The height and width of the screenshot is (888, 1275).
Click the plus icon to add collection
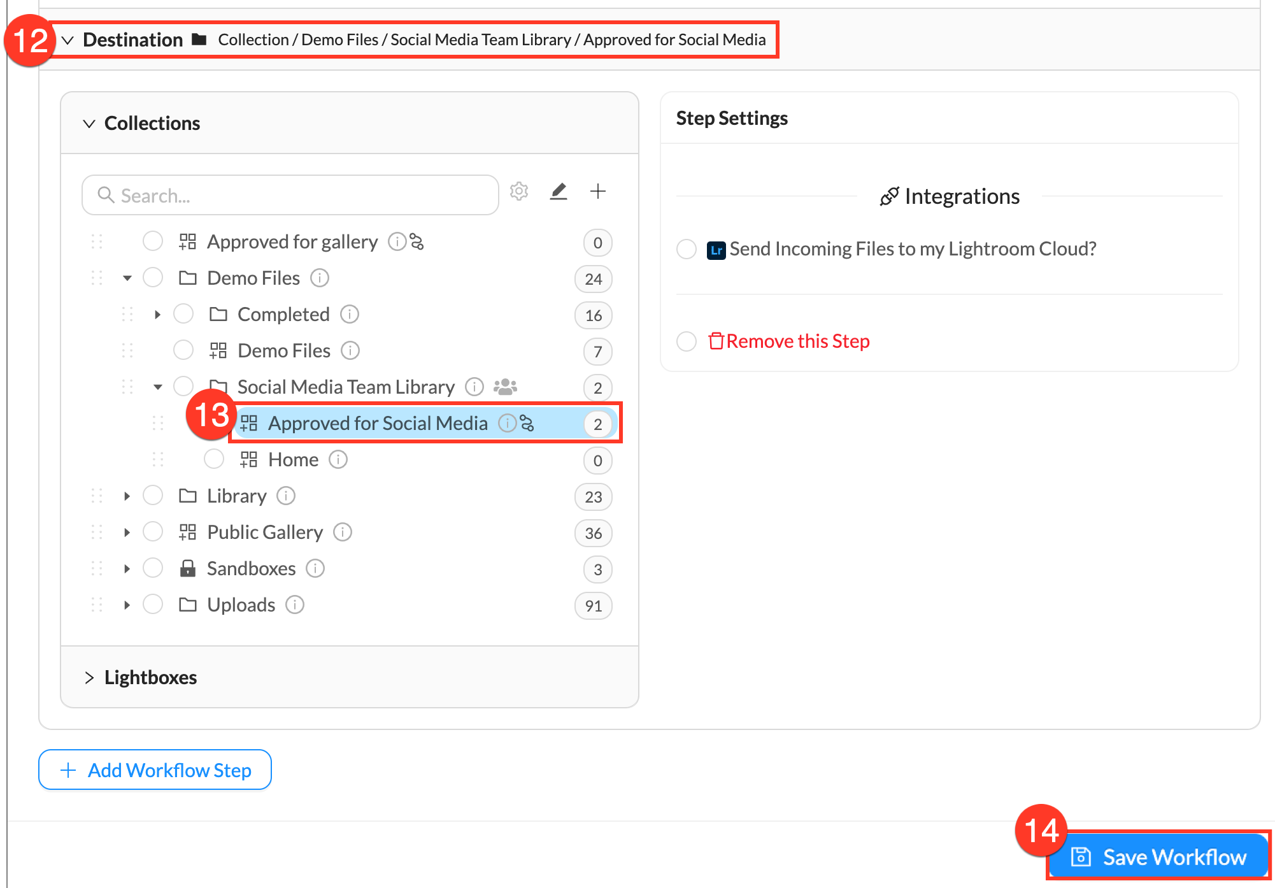pyautogui.click(x=597, y=191)
